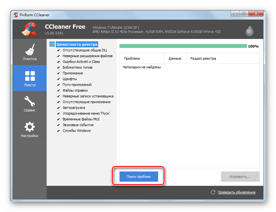Viewport: 276px width, 212px height.
Task: Click the AMD Athlon II X3 405e processor info text
Action: 156,32
